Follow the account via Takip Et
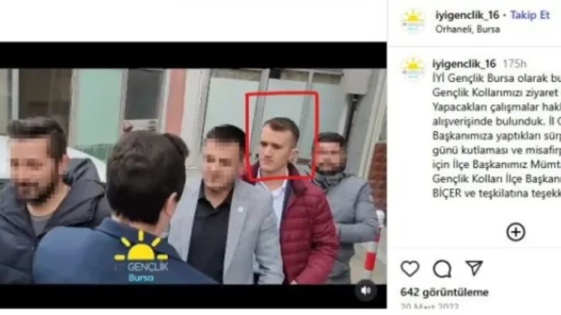Image resolution: width=561 pixels, height=315 pixels. click(530, 15)
